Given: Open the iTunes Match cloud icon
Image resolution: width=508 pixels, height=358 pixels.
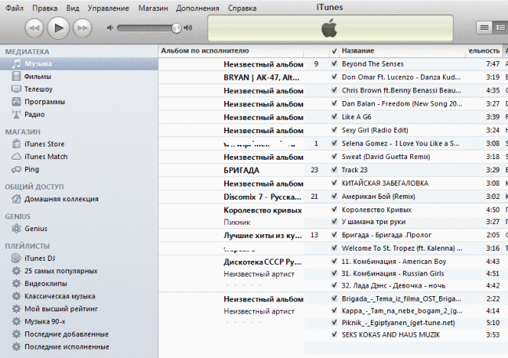Looking at the screenshot, I should [x=16, y=157].
